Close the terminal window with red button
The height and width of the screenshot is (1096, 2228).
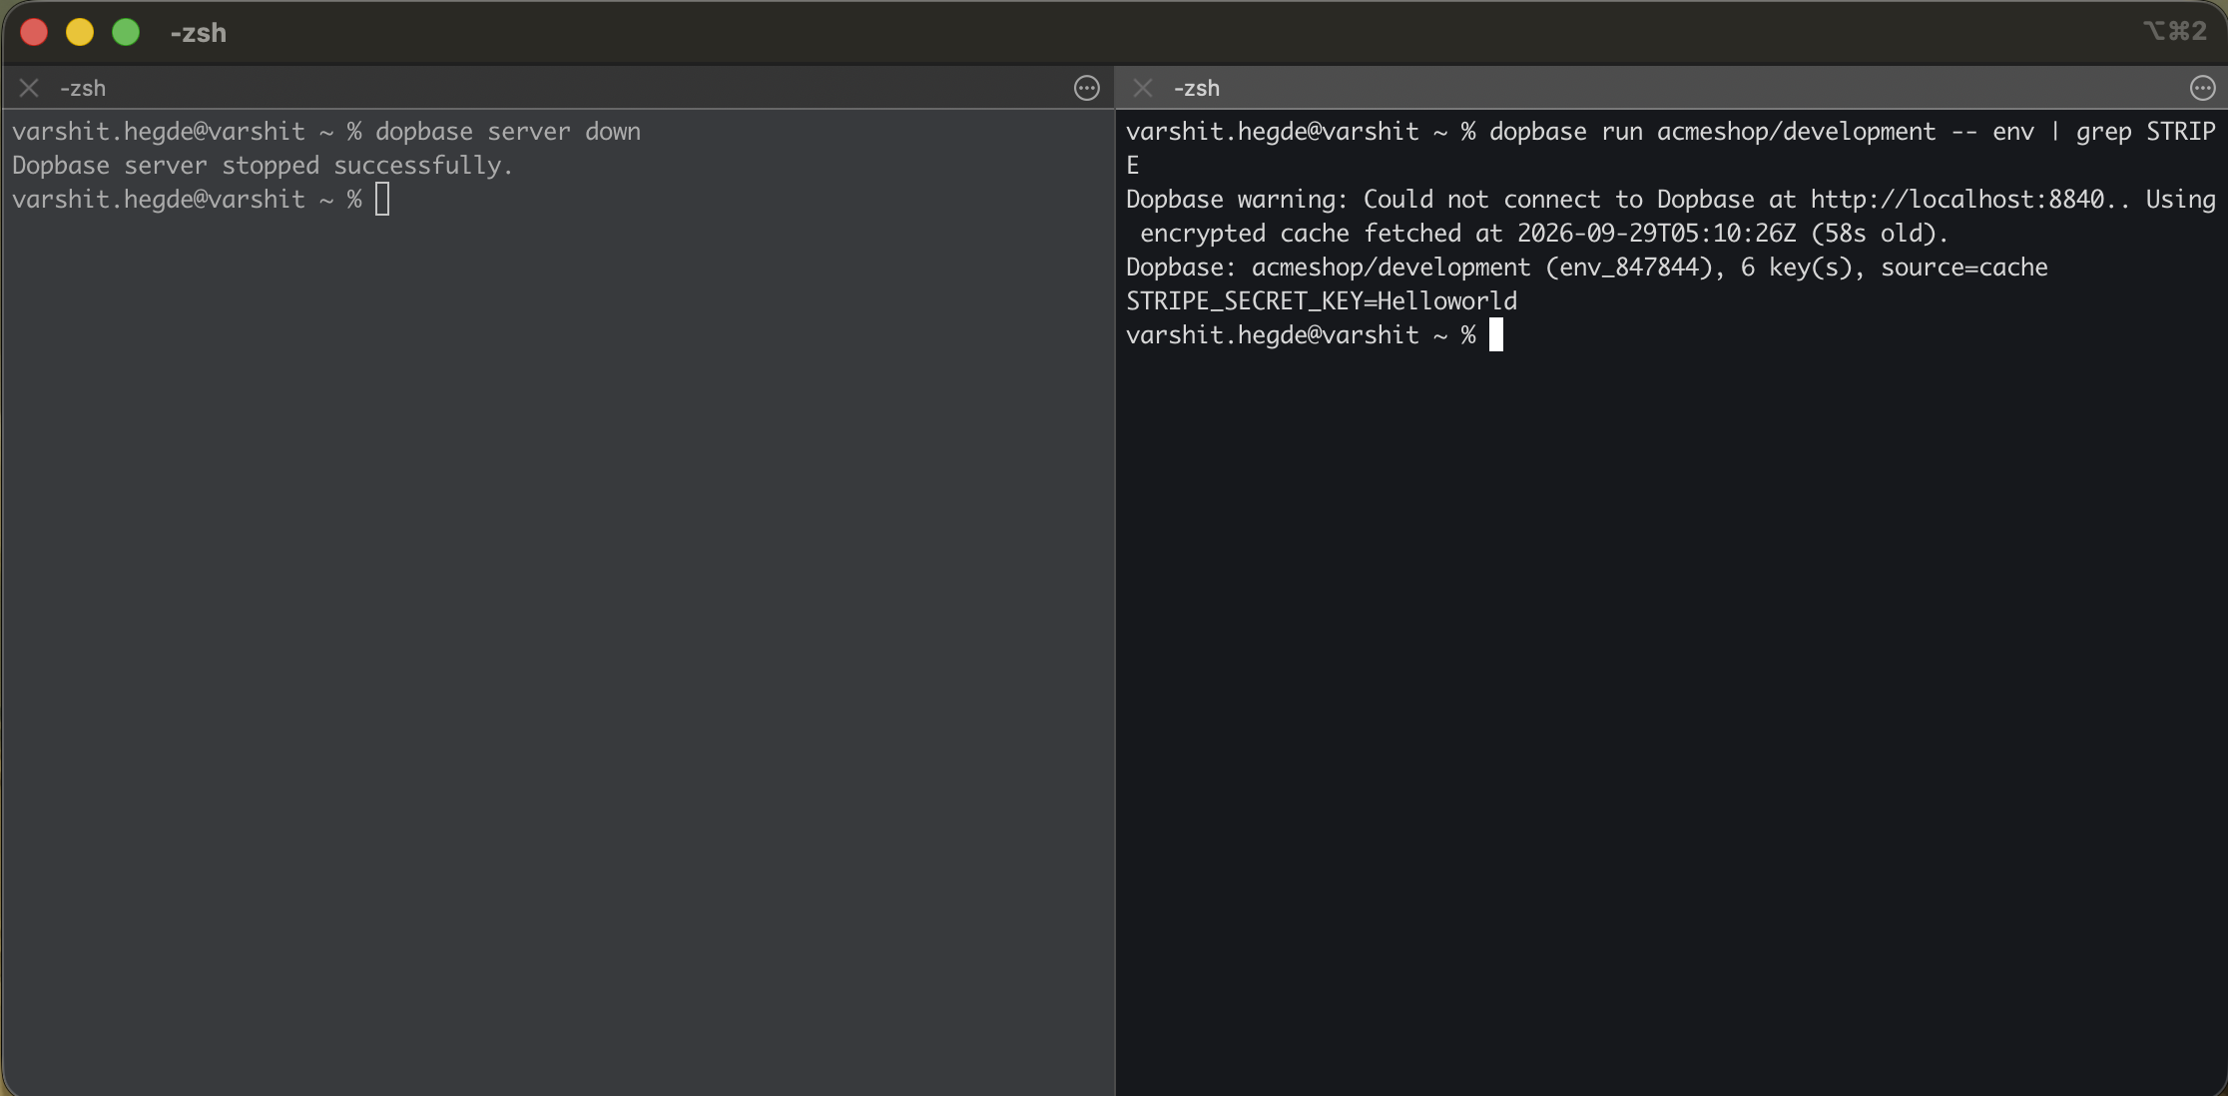(x=34, y=32)
